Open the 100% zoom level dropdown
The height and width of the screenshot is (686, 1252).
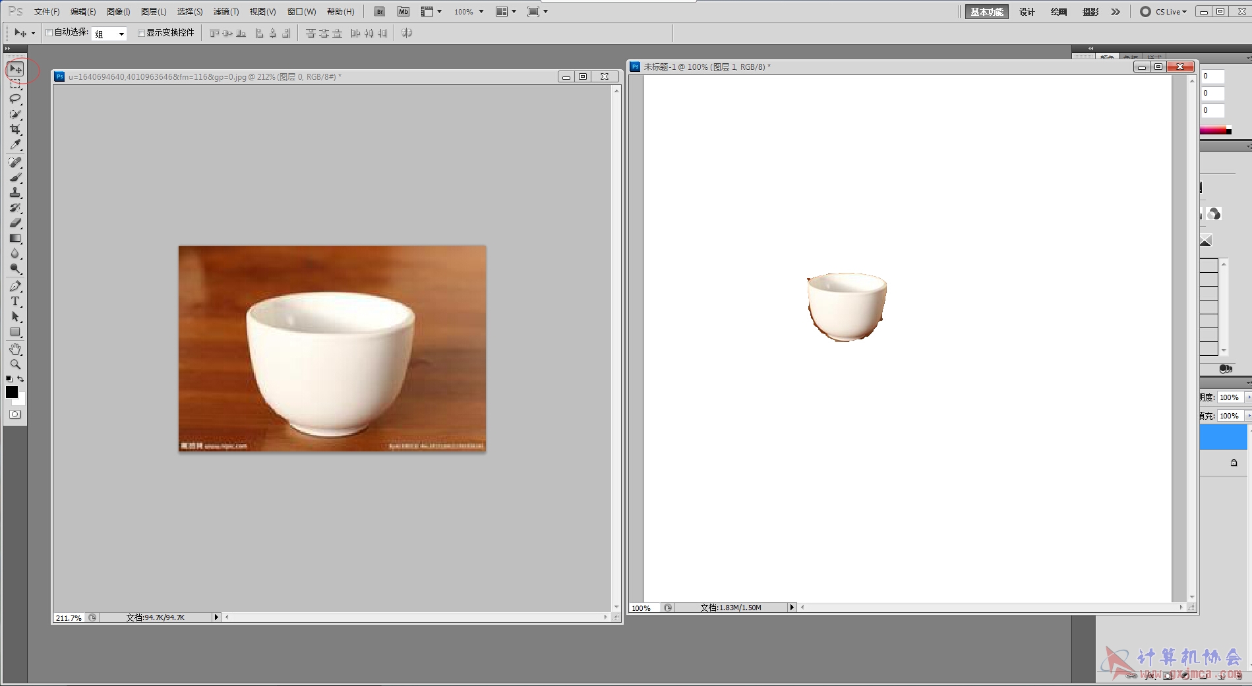tap(469, 12)
